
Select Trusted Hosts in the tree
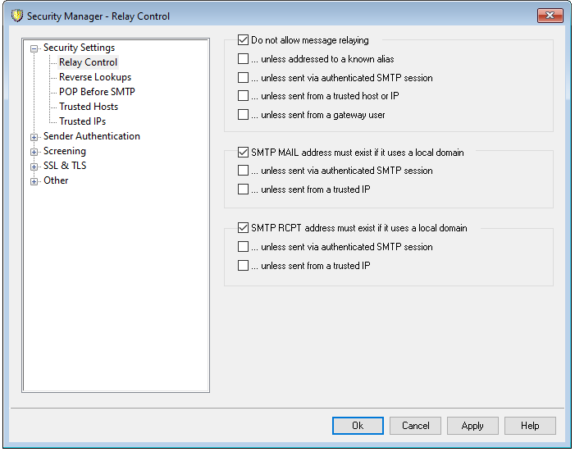[88, 107]
